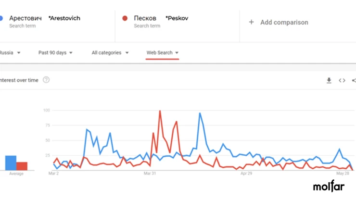
Task: Open the Interest over time help icon
Action: click(46, 80)
